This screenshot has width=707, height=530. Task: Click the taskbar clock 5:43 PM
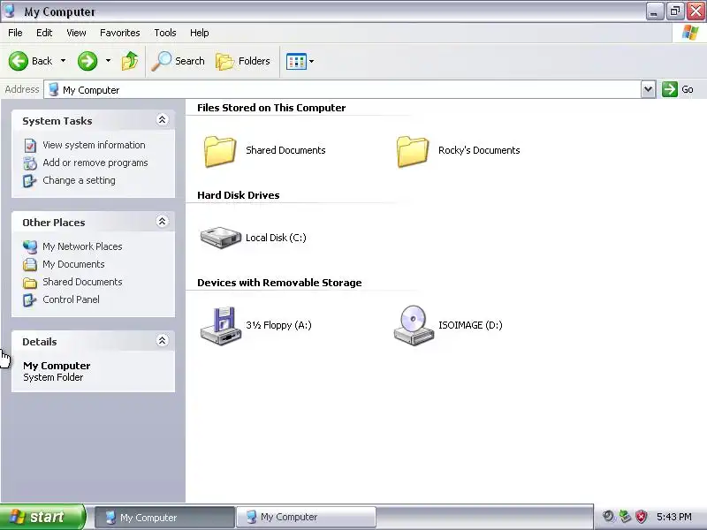tap(674, 517)
